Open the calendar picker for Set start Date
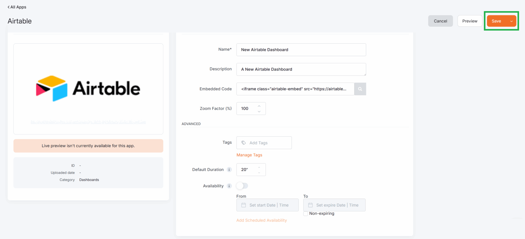This screenshot has height=239, width=525. (x=244, y=205)
